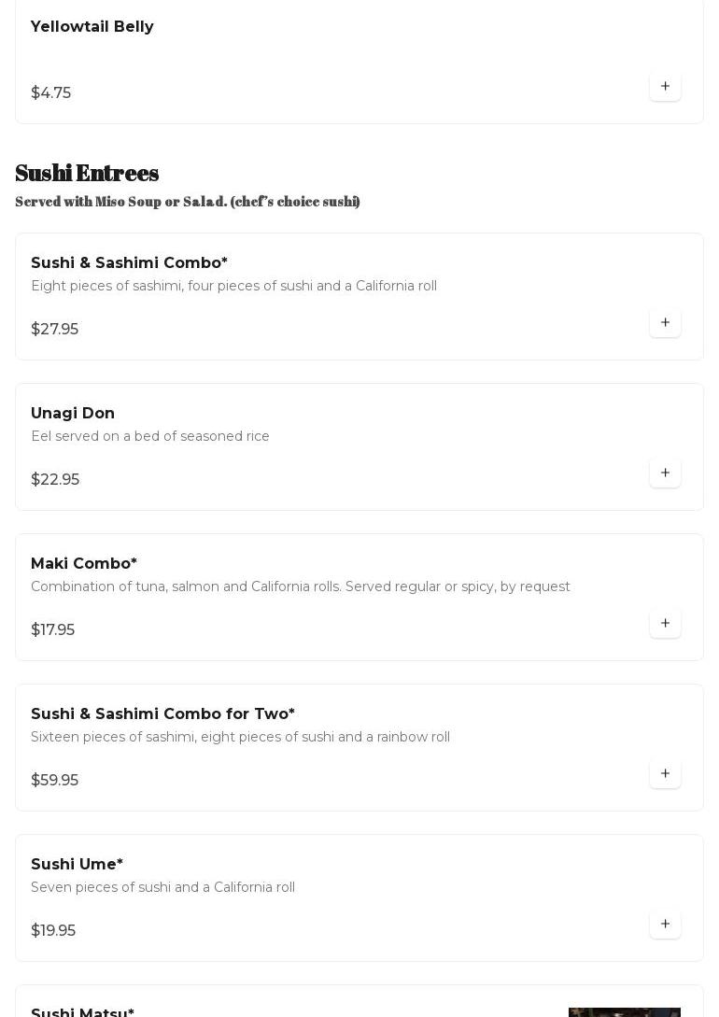
Task: Select the $17.95 Maki Combo price
Action: point(52,630)
